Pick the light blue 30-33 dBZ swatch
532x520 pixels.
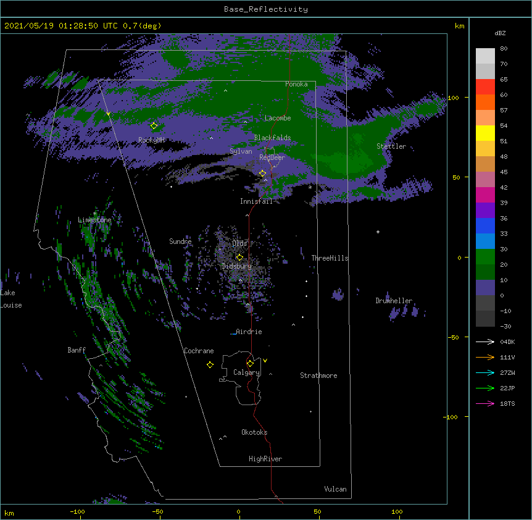[x=485, y=241]
